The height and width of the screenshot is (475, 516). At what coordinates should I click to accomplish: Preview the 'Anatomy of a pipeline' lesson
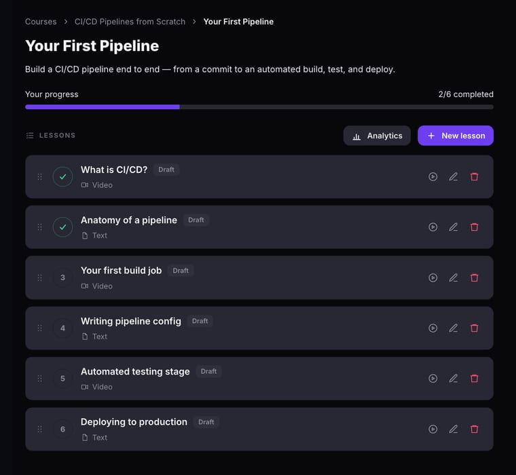[432, 227]
